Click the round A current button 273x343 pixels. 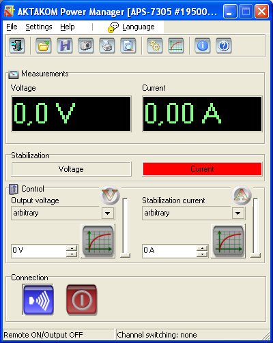point(242,195)
